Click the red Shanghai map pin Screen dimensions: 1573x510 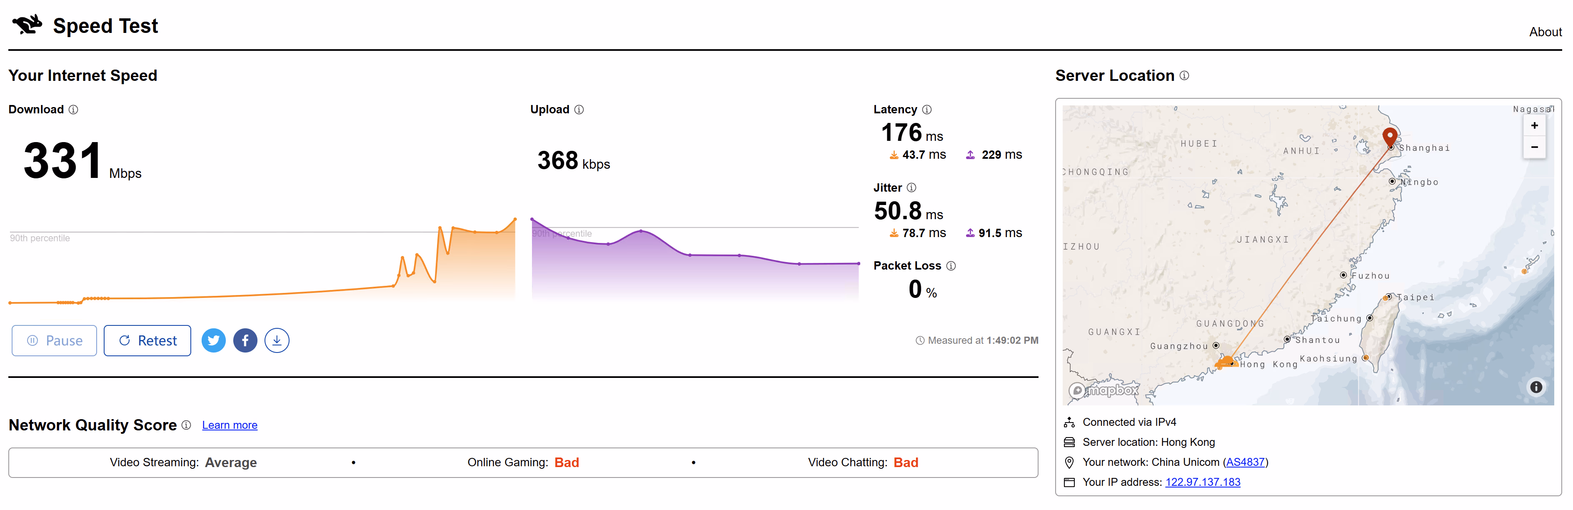1389,136
